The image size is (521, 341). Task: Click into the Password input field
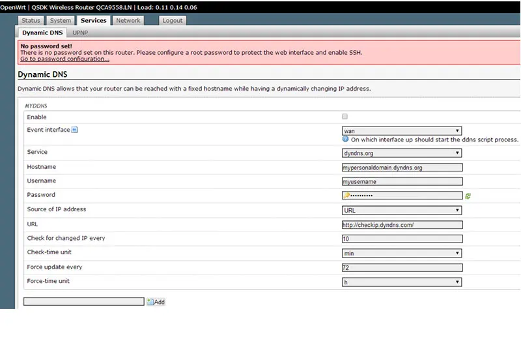click(402, 196)
